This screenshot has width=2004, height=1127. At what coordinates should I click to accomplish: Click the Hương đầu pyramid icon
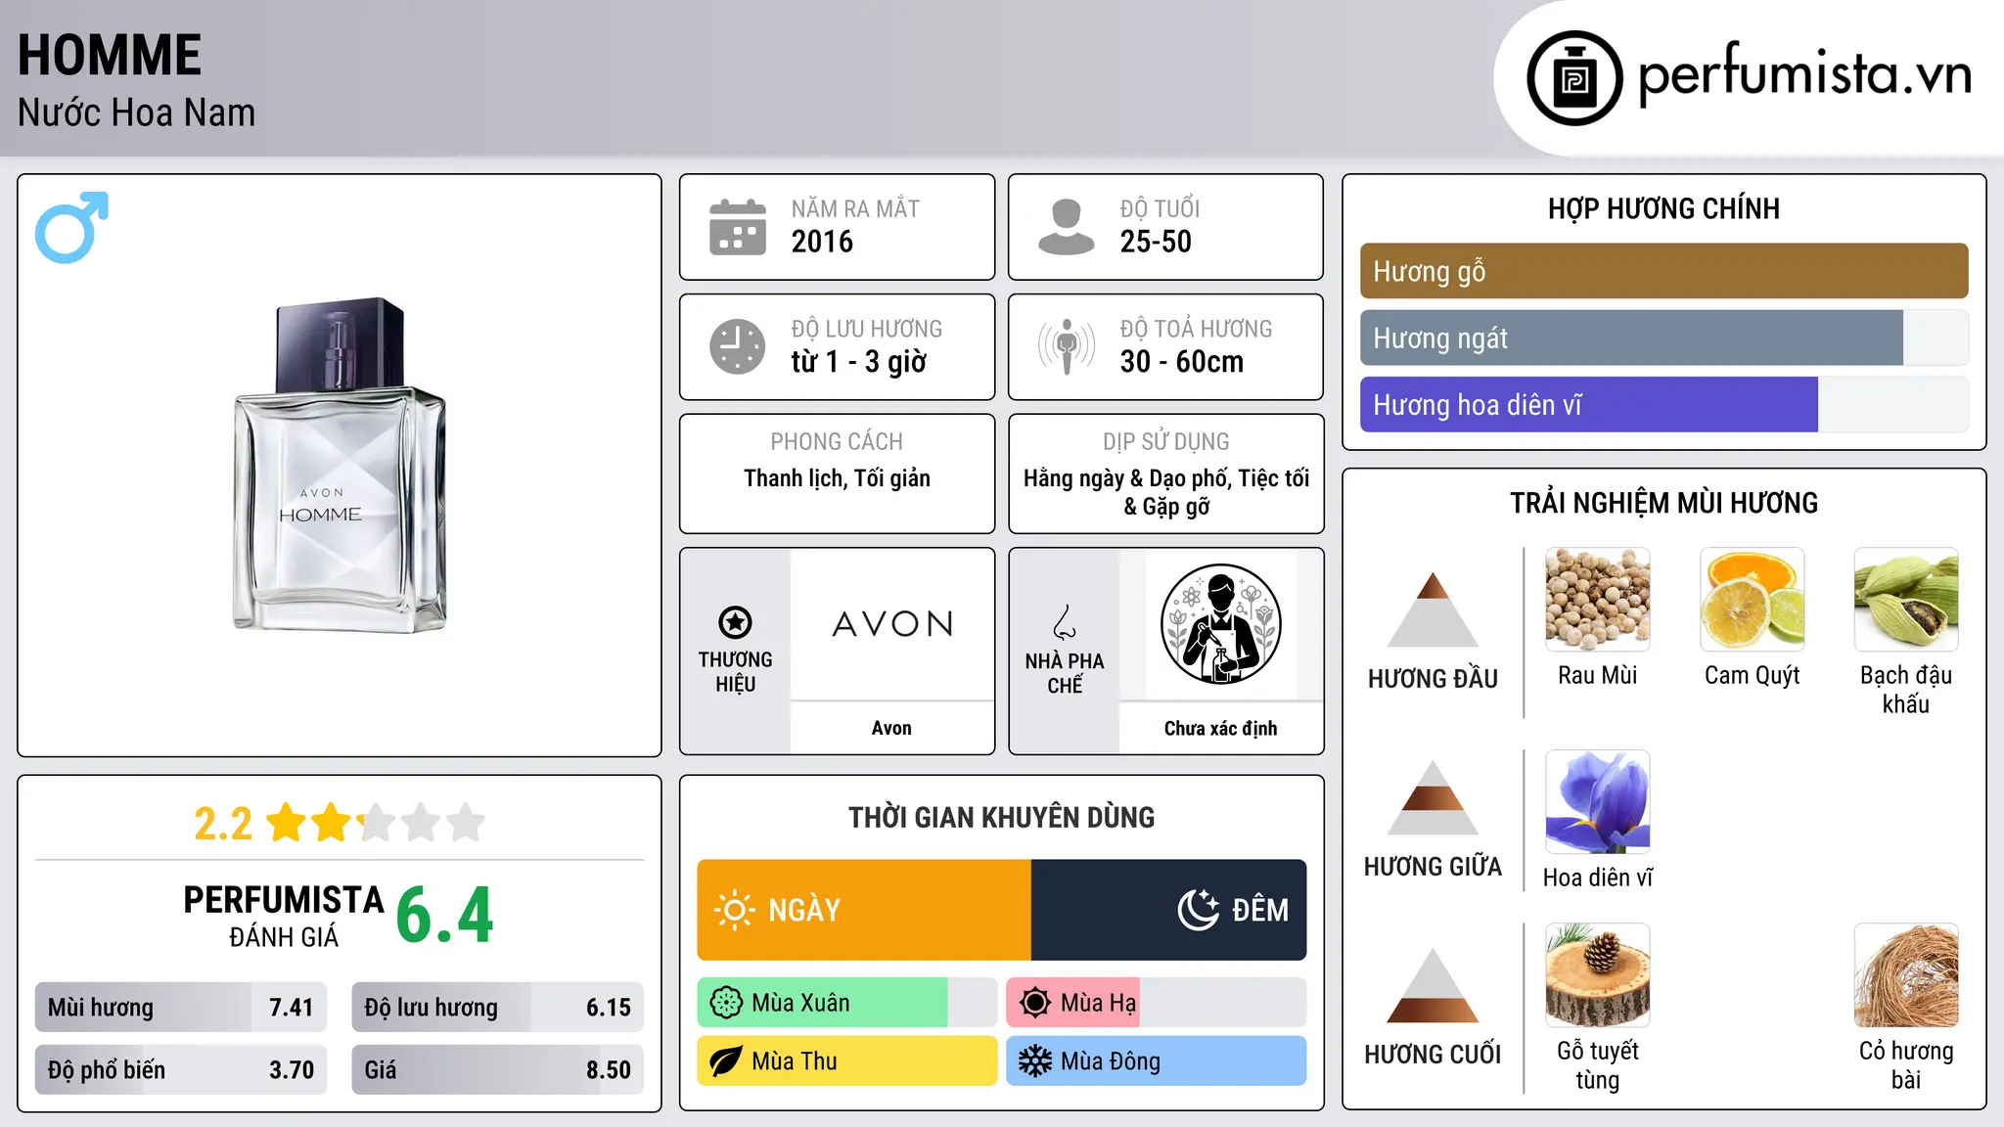1433,609
